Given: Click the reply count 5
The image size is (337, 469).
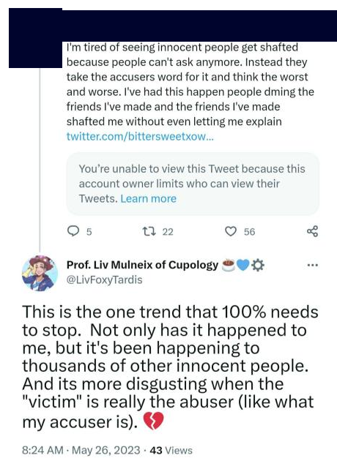Looking at the screenshot, I should [89, 232].
